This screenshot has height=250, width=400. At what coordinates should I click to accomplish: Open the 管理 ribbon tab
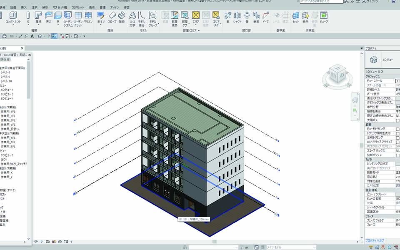(102, 7)
